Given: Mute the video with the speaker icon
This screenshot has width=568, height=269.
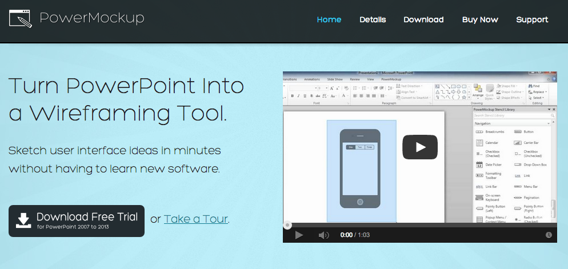Looking at the screenshot, I should [x=323, y=235].
